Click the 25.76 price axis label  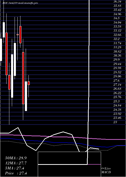[117, 97]
